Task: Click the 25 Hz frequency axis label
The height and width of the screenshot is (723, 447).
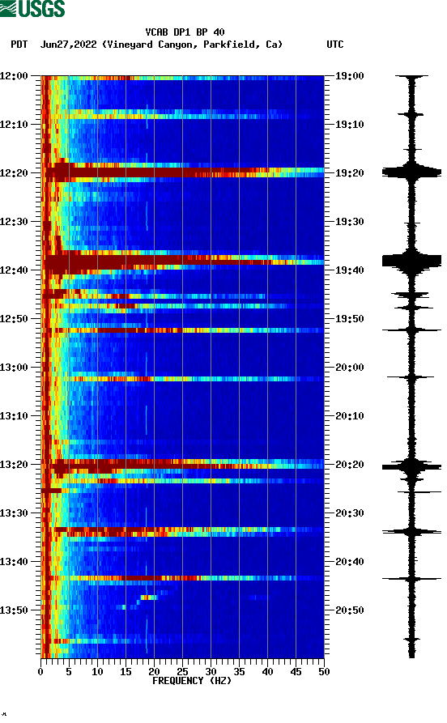Action: [x=182, y=672]
